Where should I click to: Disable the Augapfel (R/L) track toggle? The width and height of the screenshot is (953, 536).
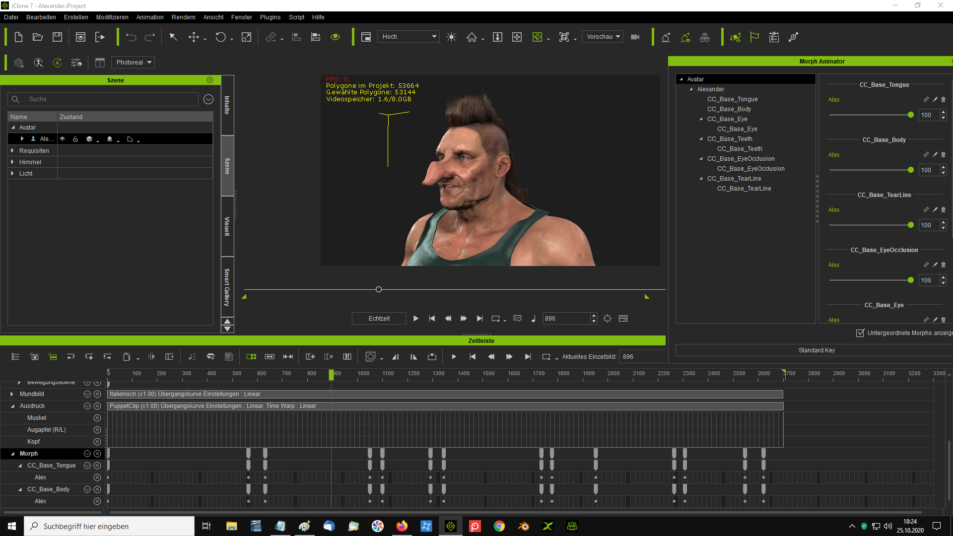point(97,430)
